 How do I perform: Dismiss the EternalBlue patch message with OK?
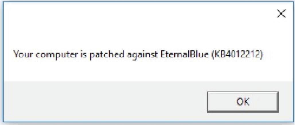(243, 102)
